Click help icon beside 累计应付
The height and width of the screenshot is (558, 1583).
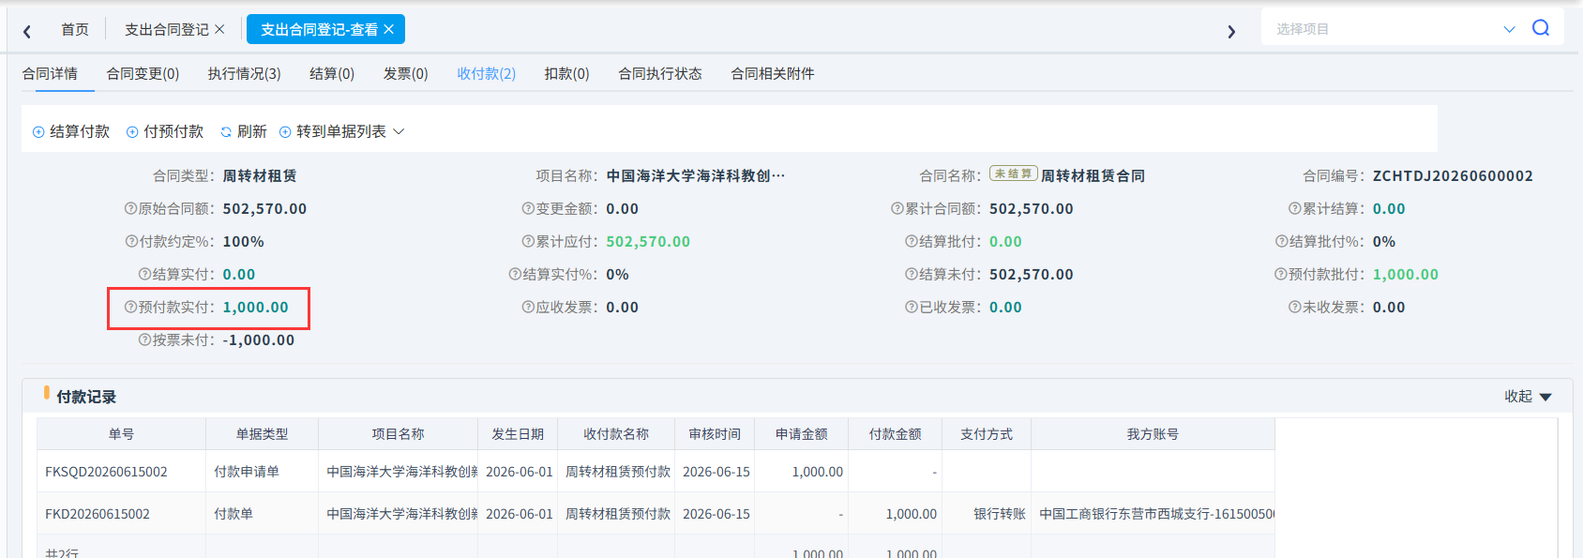[x=528, y=242]
